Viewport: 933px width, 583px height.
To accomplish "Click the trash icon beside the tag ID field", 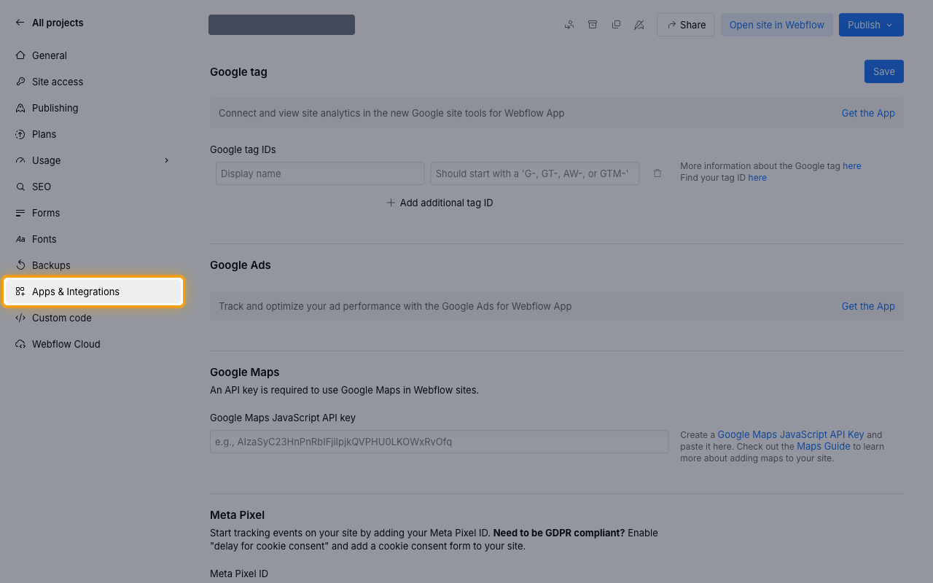I will [657, 173].
